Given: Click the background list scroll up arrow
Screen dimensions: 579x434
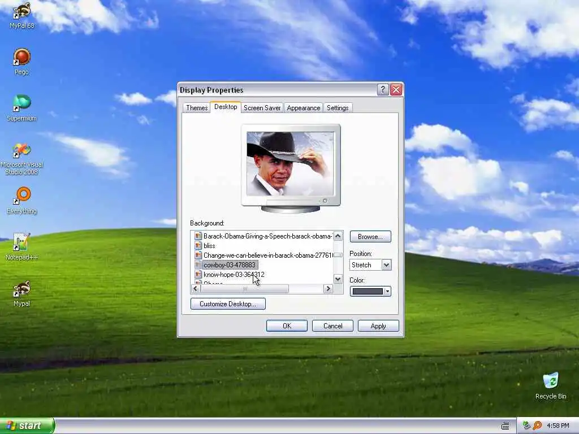Looking at the screenshot, I should point(338,236).
